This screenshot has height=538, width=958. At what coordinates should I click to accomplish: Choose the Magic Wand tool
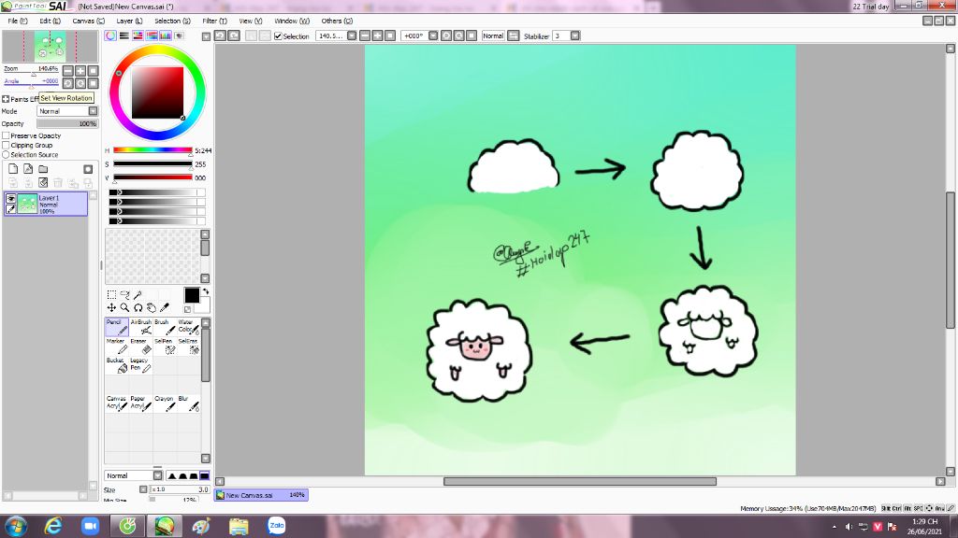click(x=138, y=295)
